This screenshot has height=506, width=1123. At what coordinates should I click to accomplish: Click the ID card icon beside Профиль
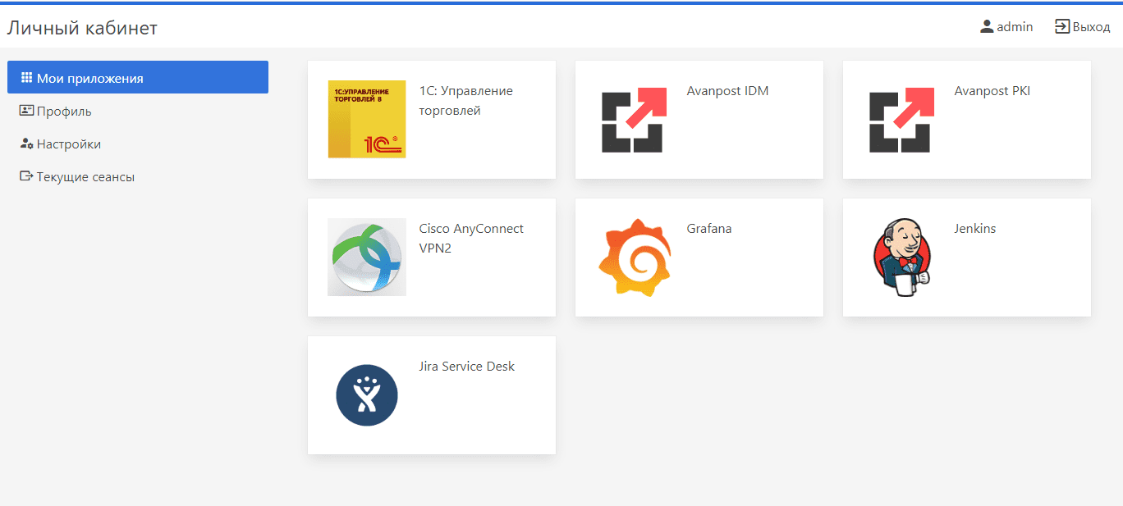(x=26, y=111)
